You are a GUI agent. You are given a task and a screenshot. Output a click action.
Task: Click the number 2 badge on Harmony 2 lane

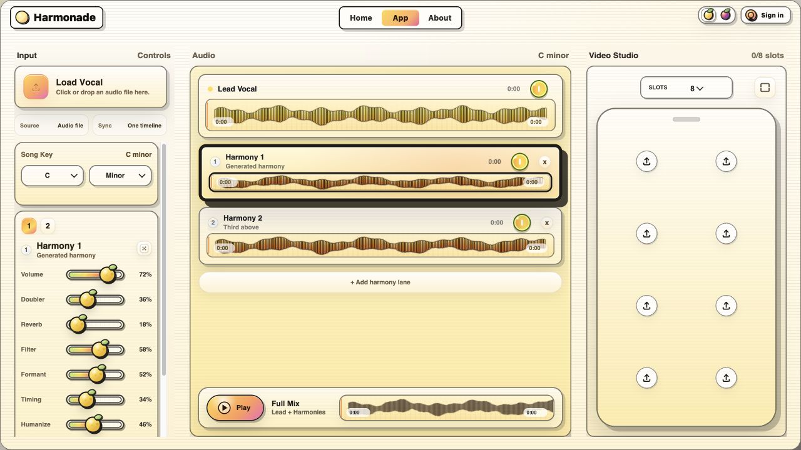click(213, 222)
